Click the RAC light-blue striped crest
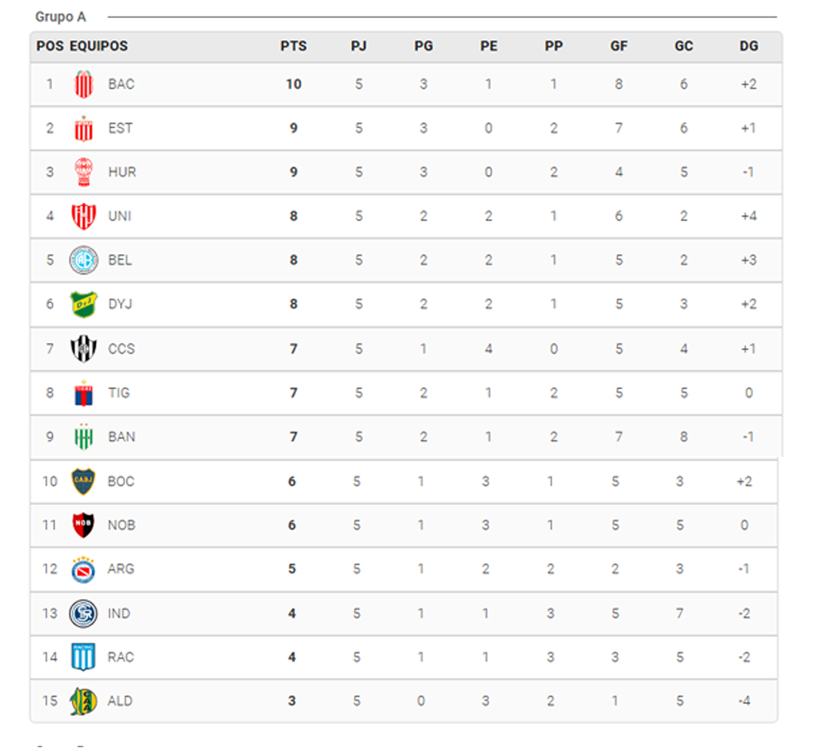 pos(83,657)
